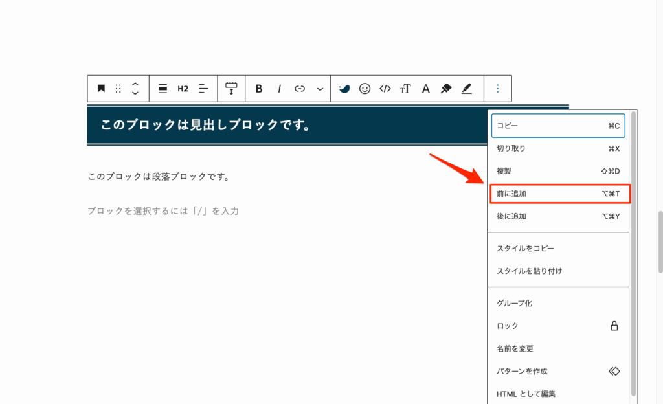The width and height of the screenshot is (663, 404).
Task: Open the H2 heading level selector
Action: tap(182, 88)
